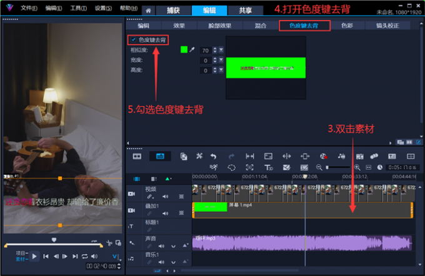Open the 文件 File menu
This screenshot has width=425, height=276.
pyautogui.click(x=29, y=8)
